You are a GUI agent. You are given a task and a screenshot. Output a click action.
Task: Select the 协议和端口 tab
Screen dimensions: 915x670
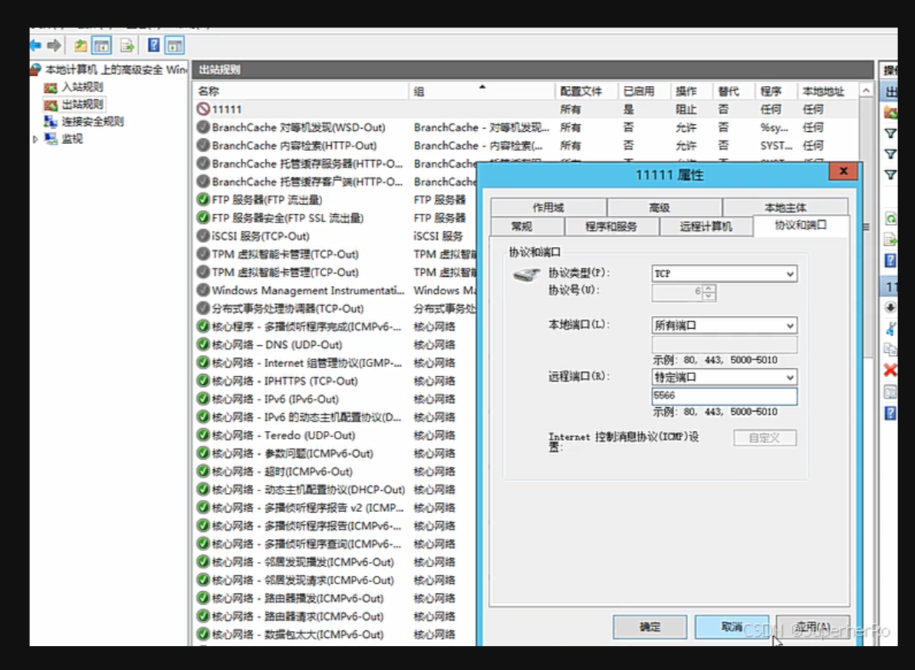pyautogui.click(x=801, y=225)
